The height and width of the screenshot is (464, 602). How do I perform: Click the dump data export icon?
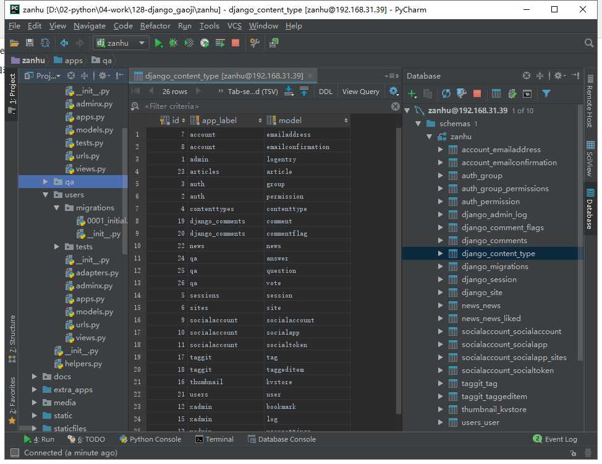[x=289, y=92]
